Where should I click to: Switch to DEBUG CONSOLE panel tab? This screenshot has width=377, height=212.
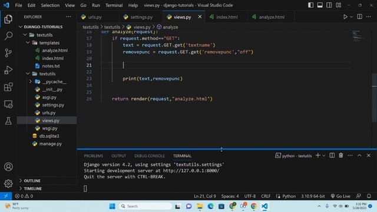pyautogui.click(x=150, y=155)
